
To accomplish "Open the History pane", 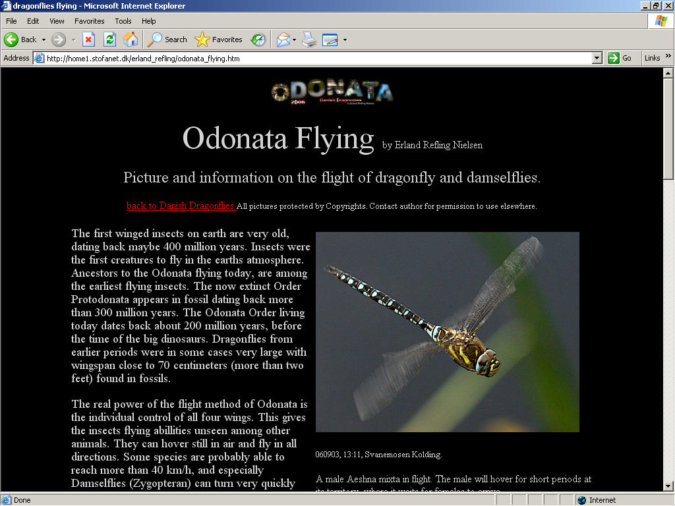I will click(258, 40).
